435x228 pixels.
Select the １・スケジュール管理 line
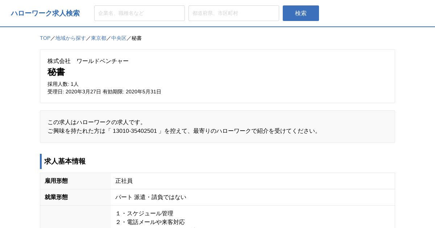[x=144, y=214]
